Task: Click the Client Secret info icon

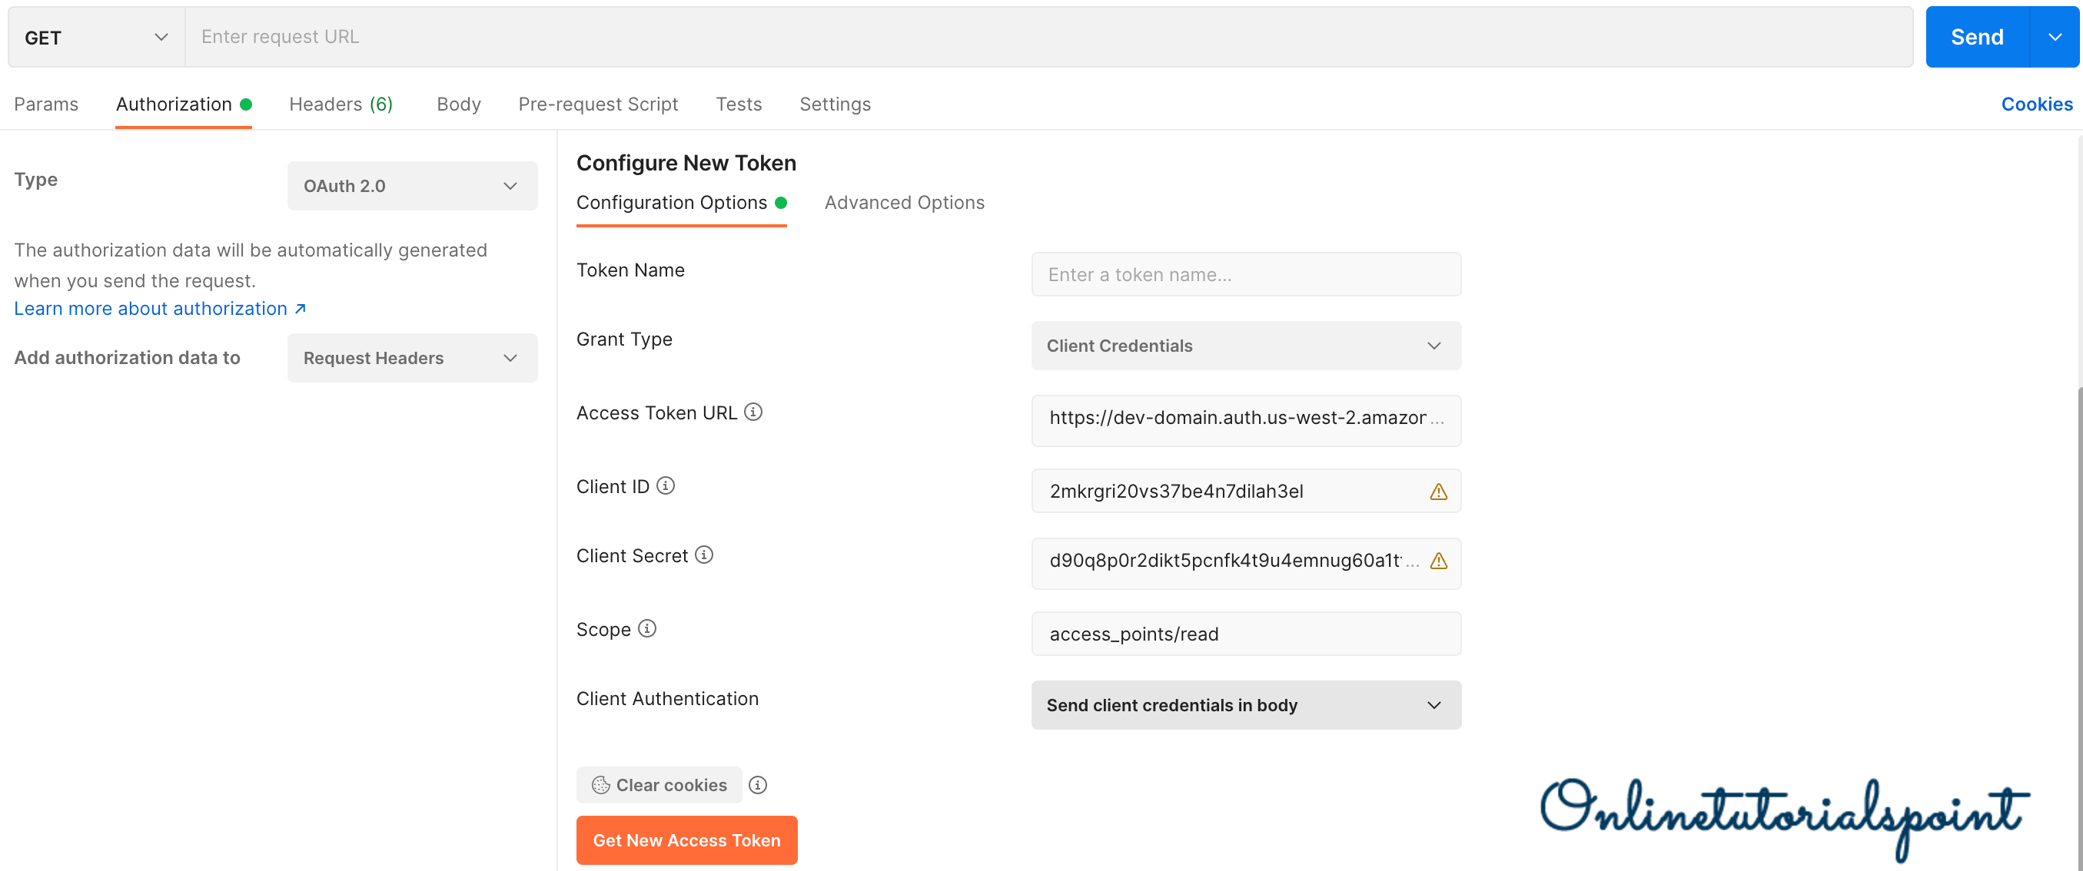Action: tap(703, 555)
